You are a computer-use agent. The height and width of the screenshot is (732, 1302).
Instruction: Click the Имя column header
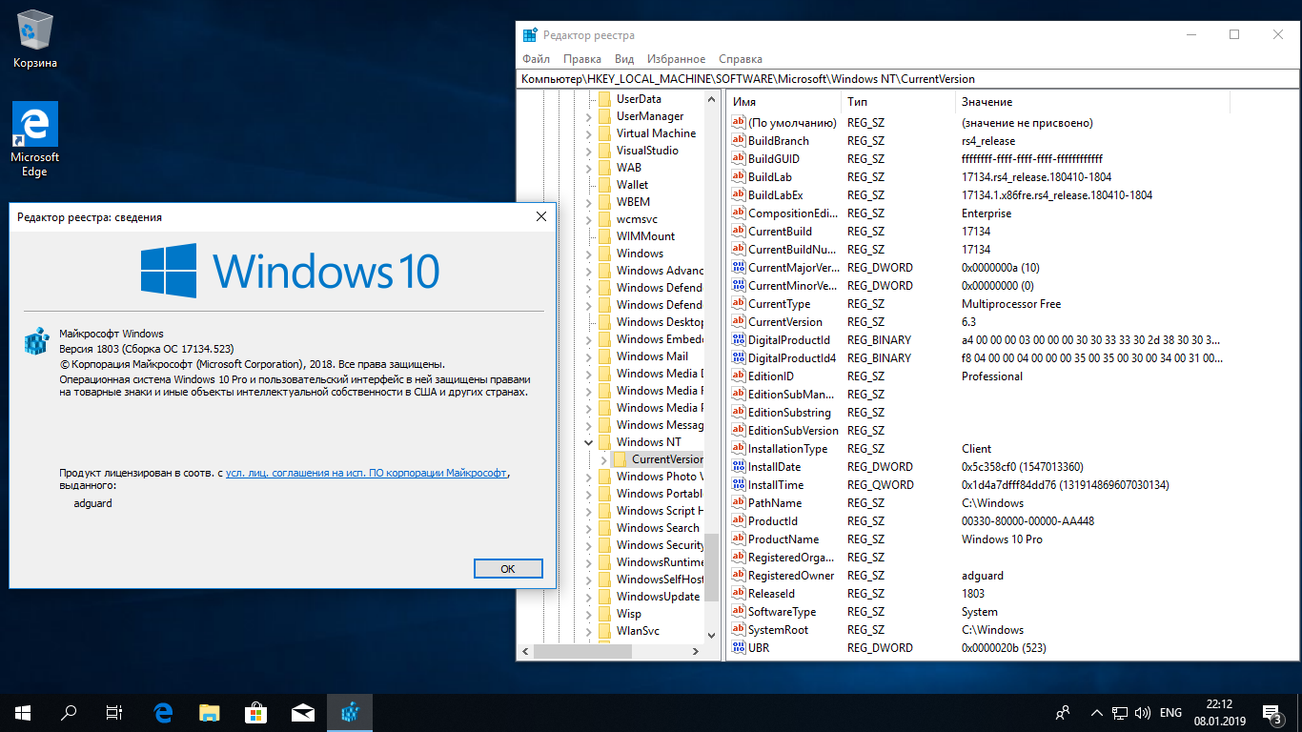coord(783,101)
